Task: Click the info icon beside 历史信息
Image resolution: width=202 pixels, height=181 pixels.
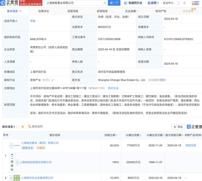Action: (x=196, y=11)
